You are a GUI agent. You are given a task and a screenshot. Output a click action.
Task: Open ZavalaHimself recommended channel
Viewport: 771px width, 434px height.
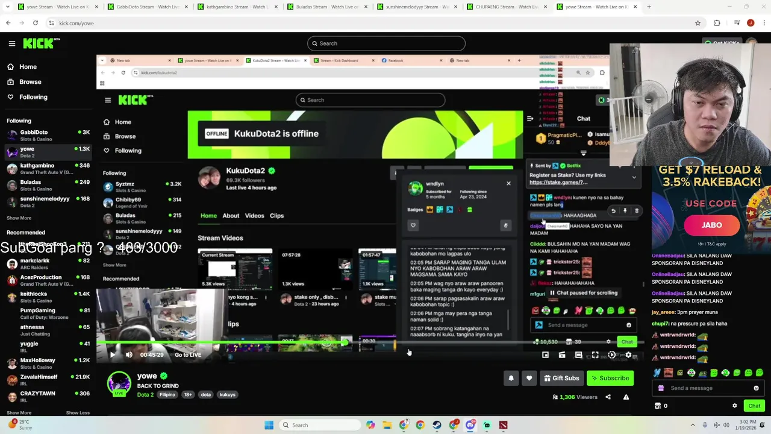point(47,380)
